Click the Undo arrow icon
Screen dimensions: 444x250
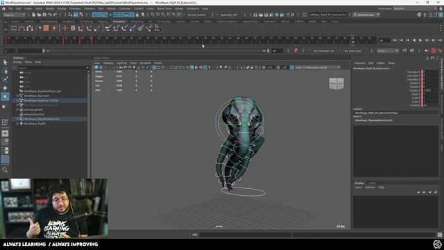50,15
